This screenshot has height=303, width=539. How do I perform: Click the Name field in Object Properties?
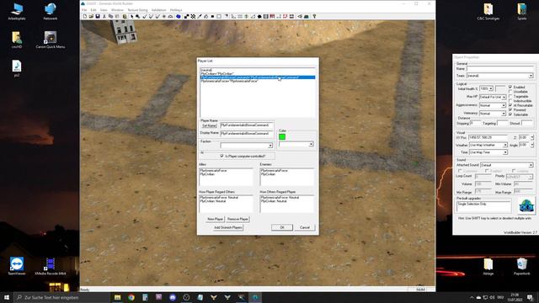(499, 69)
